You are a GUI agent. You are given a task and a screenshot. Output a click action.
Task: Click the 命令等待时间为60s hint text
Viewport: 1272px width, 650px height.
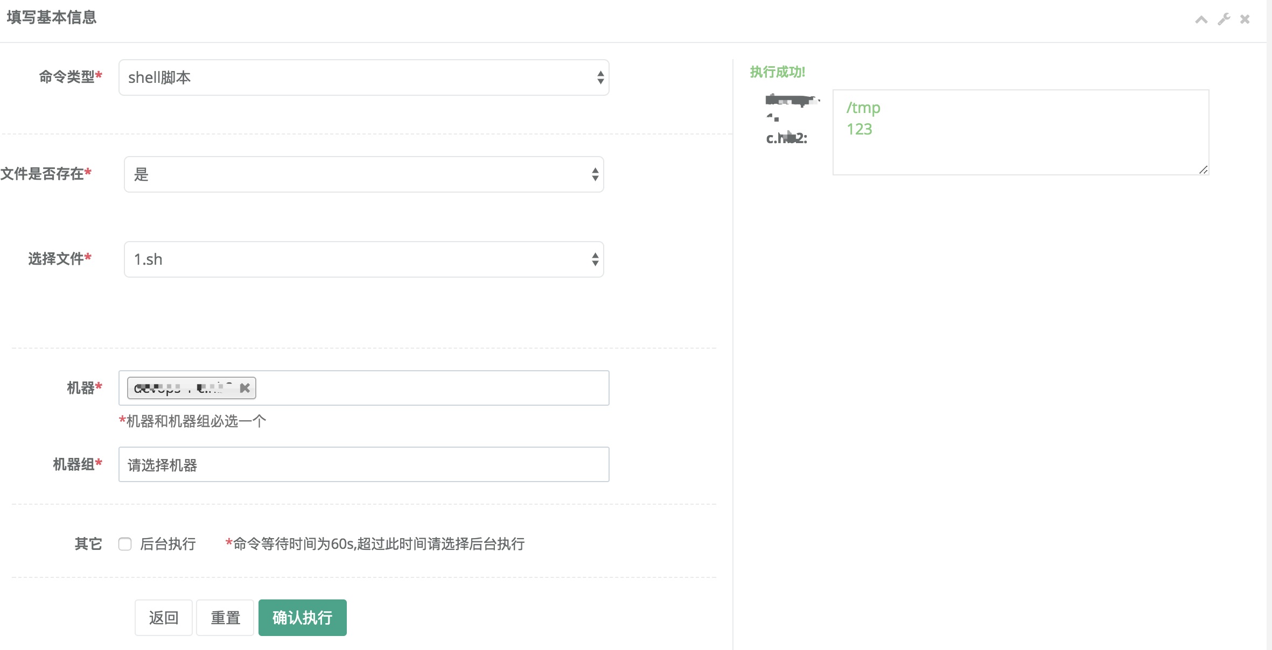(x=375, y=544)
